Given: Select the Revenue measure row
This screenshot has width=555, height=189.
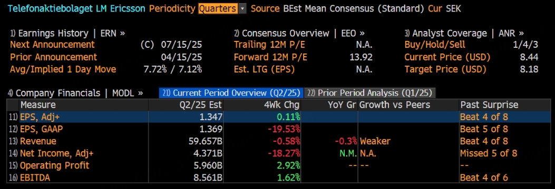Looking at the screenshot, I should coord(279,141).
